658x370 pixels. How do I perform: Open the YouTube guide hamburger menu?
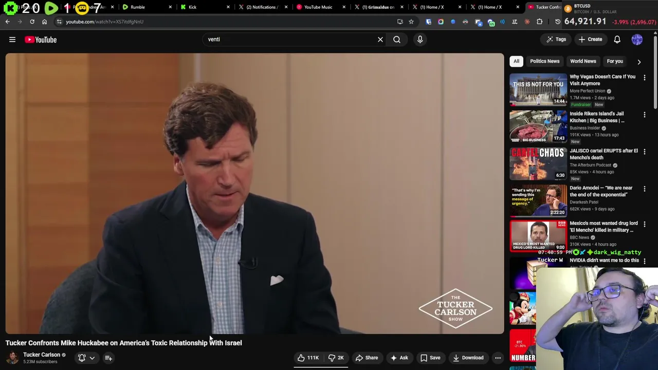[x=12, y=40]
